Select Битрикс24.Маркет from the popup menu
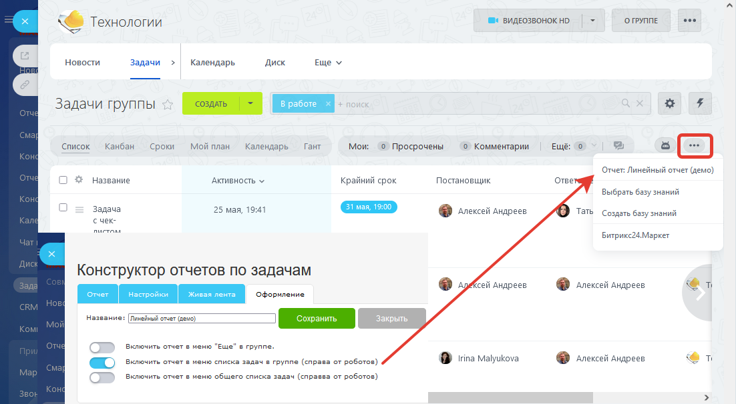 635,235
